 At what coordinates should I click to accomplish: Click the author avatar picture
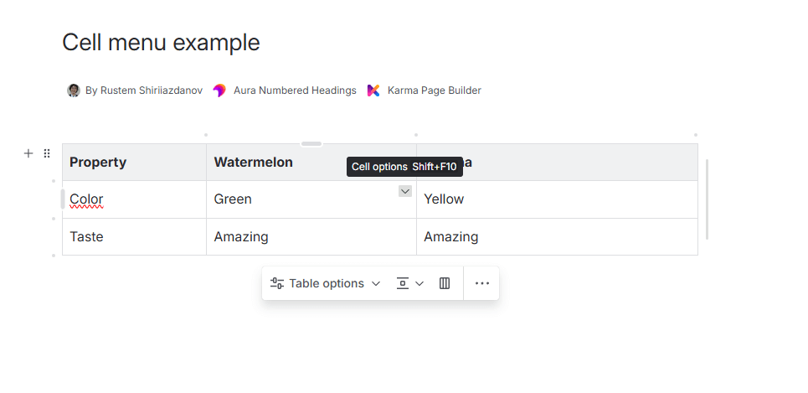coord(74,90)
